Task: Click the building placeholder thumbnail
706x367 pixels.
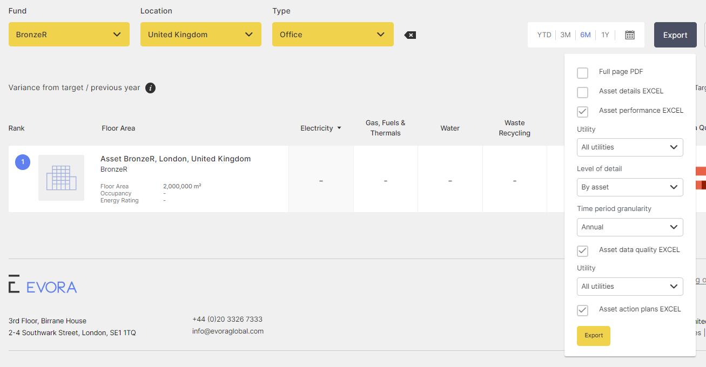Action: pyautogui.click(x=61, y=178)
